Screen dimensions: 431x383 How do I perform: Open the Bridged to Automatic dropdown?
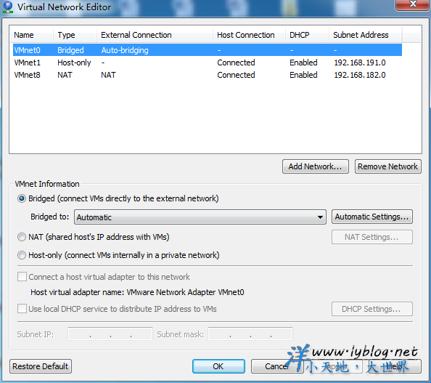[x=200, y=217]
